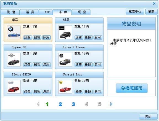159x121 pixels.
Task: Go to next page with right arrow
Action: [x=111, y=104]
